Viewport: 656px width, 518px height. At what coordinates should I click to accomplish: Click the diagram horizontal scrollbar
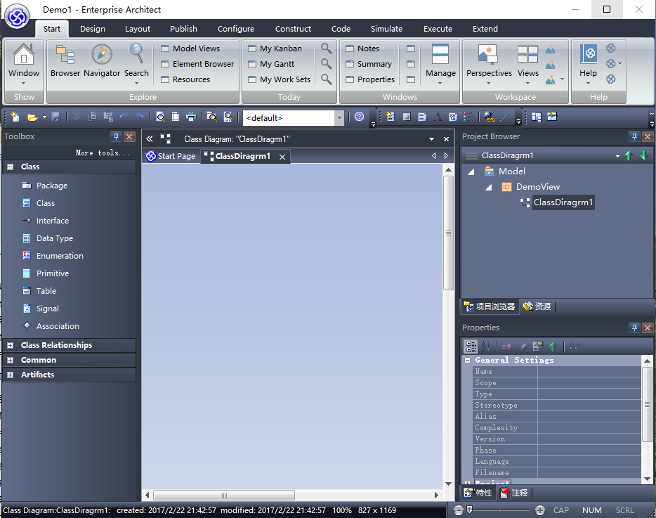tap(224, 496)
